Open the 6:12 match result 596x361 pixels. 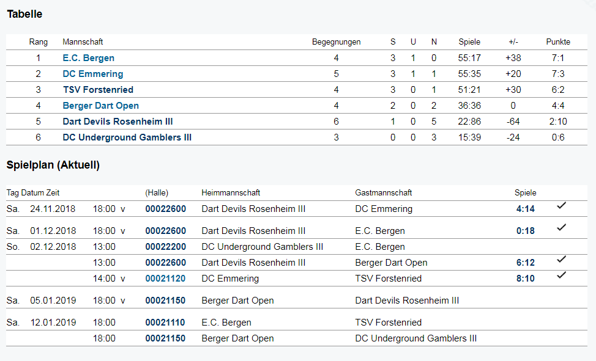(x=525, y=263)
